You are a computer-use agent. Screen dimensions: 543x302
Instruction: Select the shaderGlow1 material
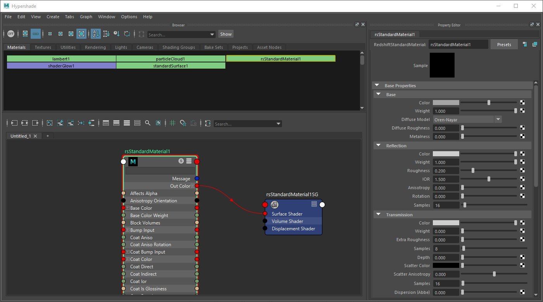click(x=61, y=66)
